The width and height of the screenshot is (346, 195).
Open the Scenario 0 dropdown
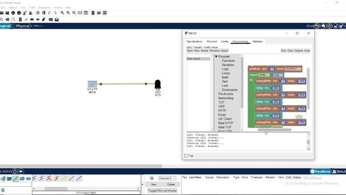[167, 178]
